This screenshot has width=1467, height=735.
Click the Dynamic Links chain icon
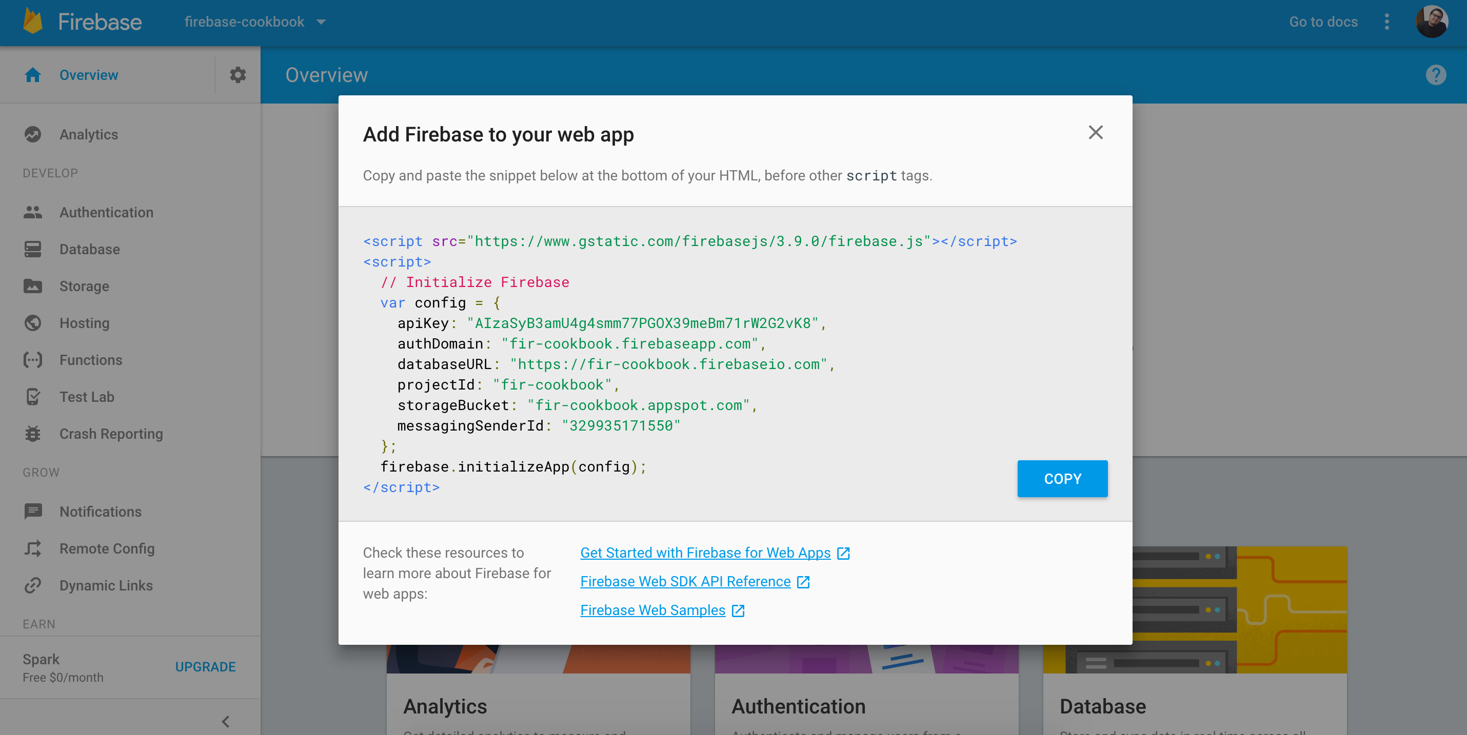[32, 585]
